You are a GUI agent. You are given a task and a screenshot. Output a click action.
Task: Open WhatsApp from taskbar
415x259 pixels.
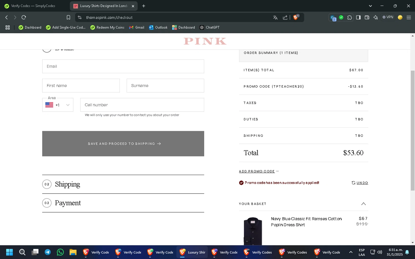tap(60, 252)
